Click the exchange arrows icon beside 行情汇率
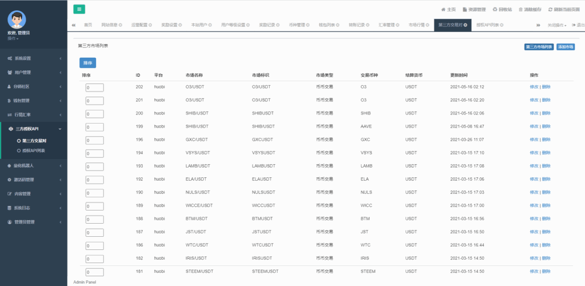 click(x=10, y=114)
